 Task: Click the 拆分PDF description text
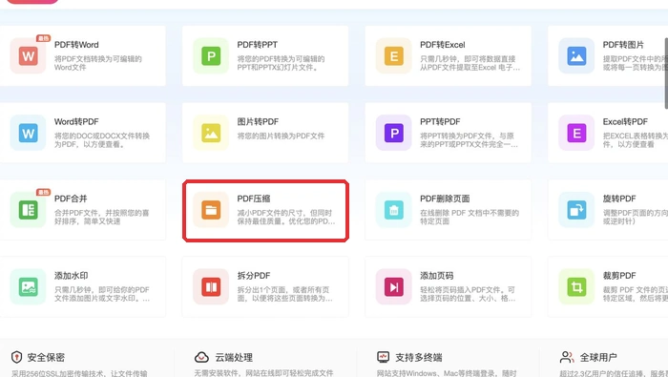click(x=284, y=294)
